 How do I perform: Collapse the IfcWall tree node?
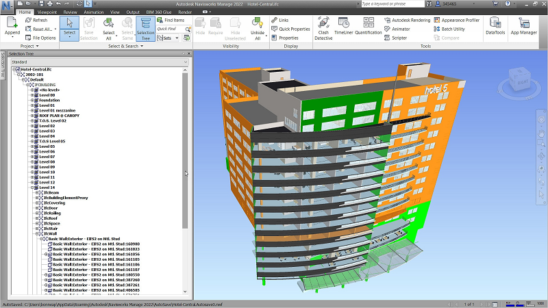point(38,233)
